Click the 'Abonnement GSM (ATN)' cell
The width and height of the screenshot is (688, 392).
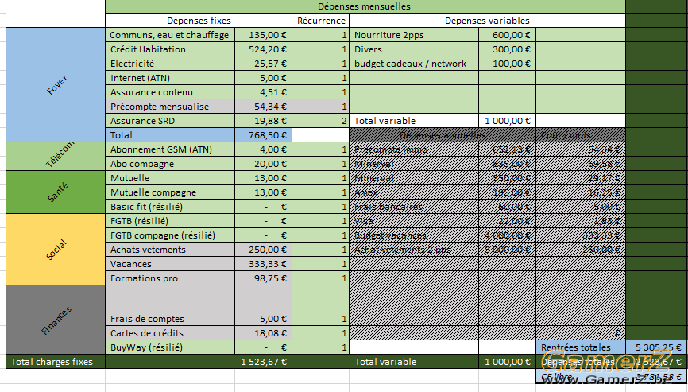[170, 149]
